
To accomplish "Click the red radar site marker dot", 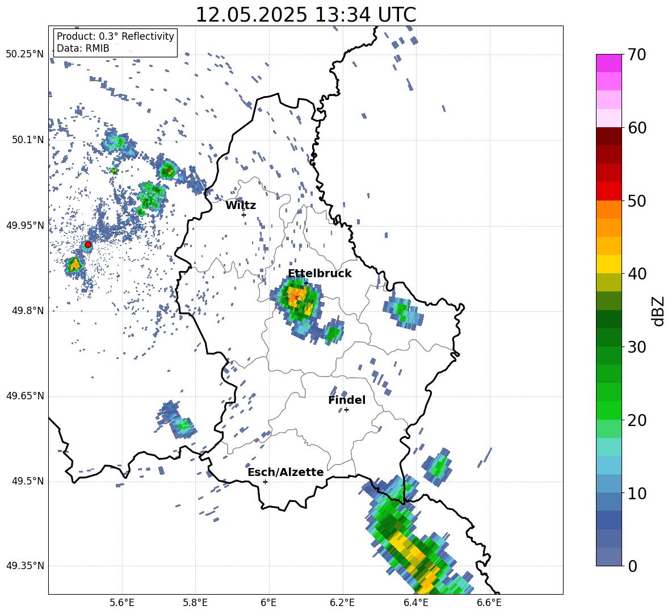I will 88,245.
